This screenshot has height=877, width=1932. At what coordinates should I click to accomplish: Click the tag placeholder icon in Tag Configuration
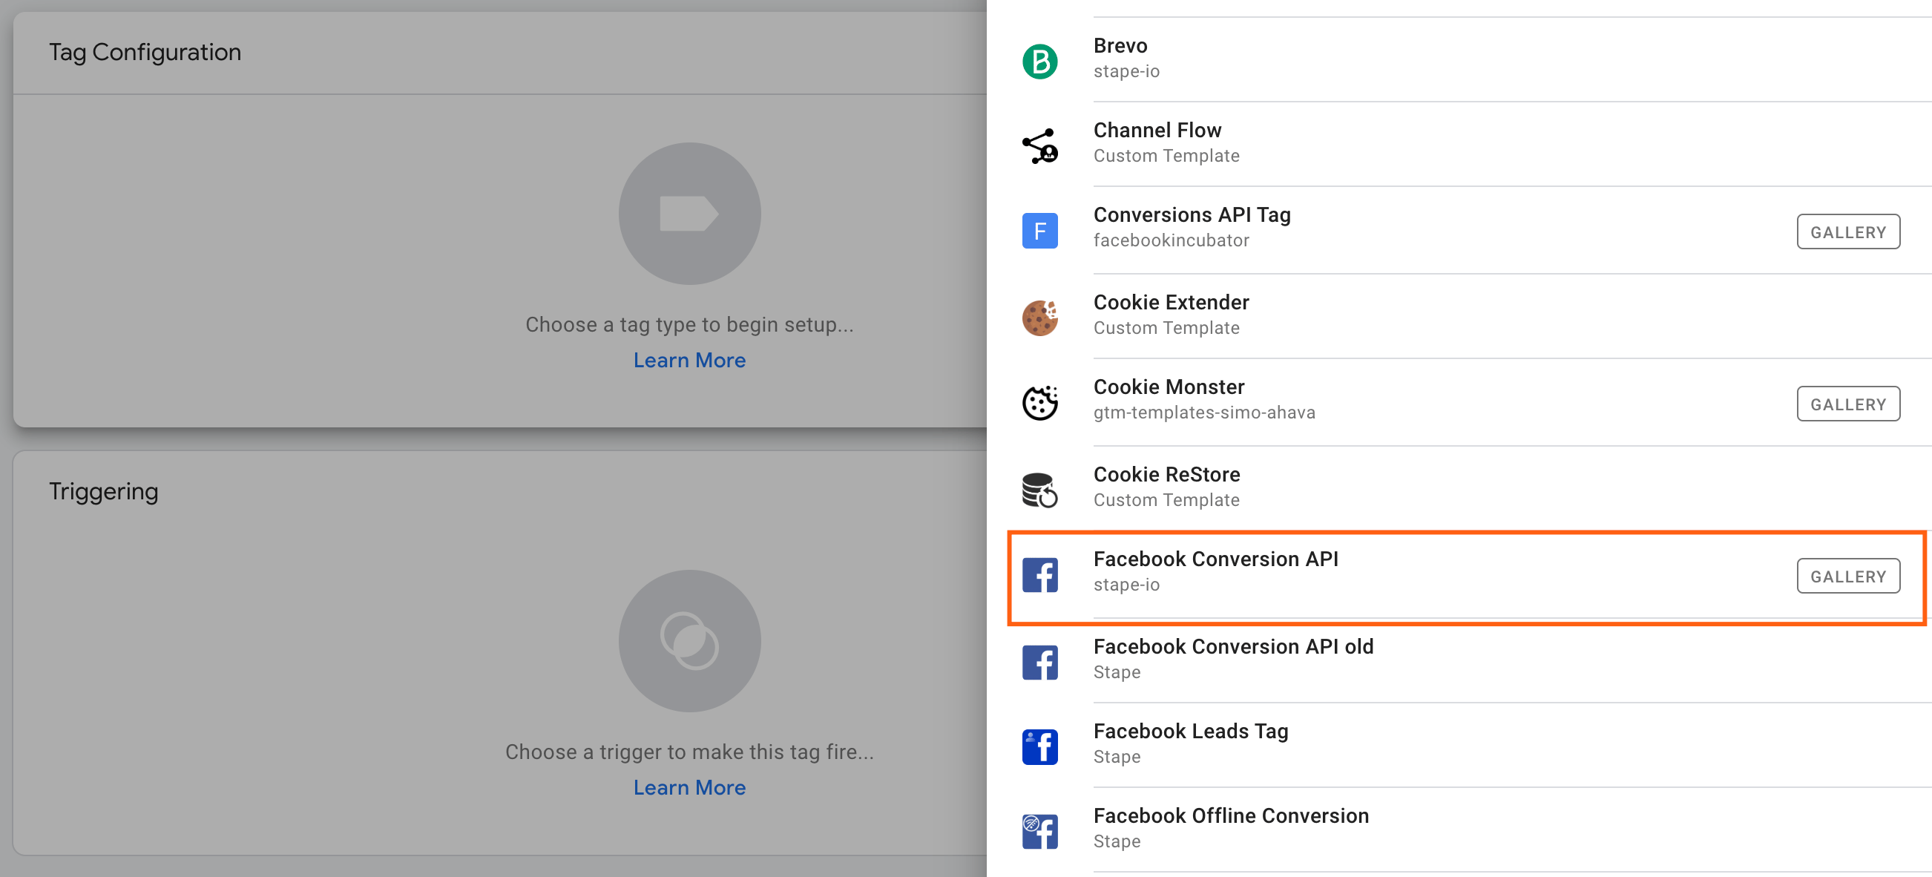(689, 214)
